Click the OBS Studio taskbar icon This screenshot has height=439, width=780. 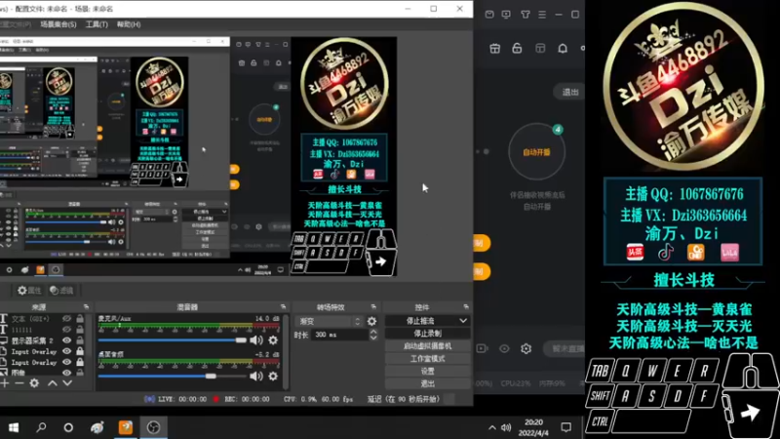click(x=154, y=427)
